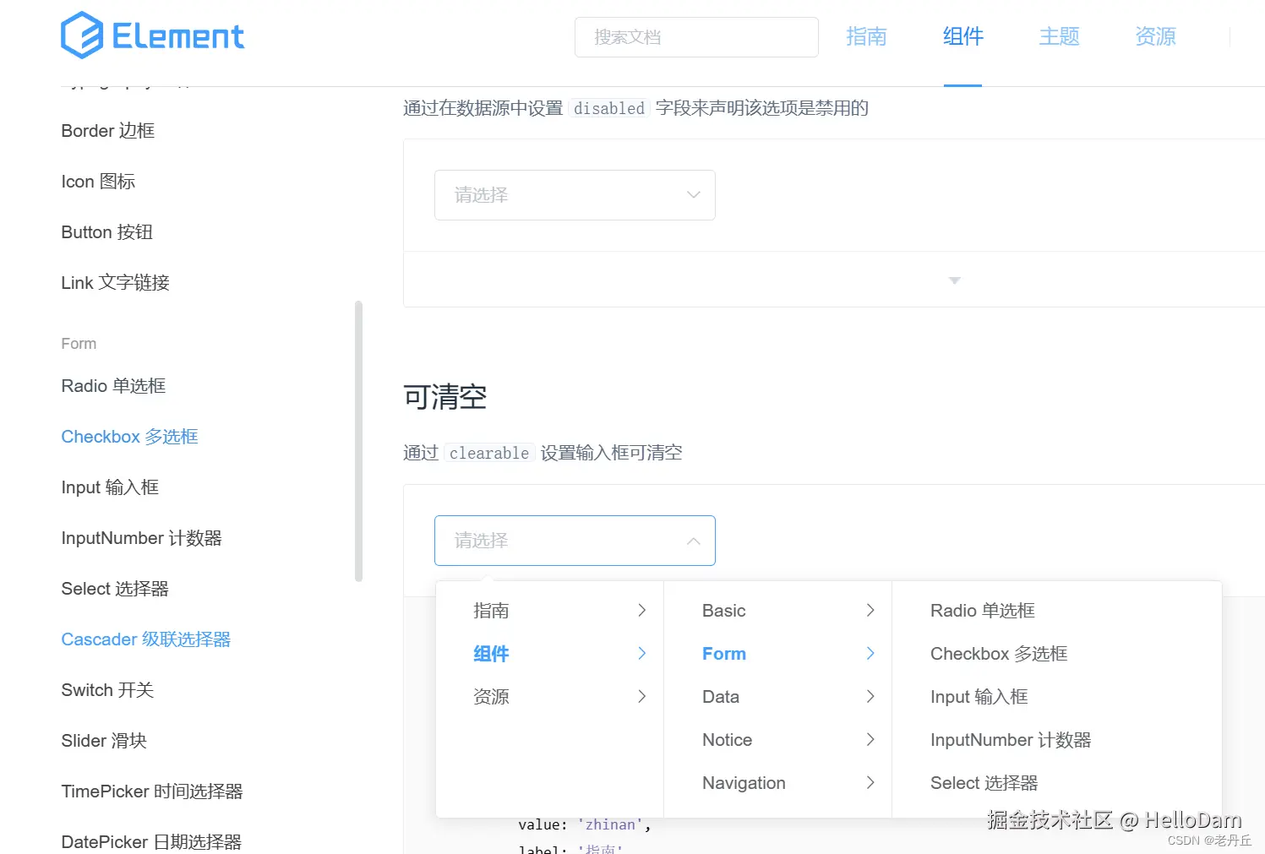Open Select 选择器 sidebar link
1265x854 pixels.
click(115, 589)
